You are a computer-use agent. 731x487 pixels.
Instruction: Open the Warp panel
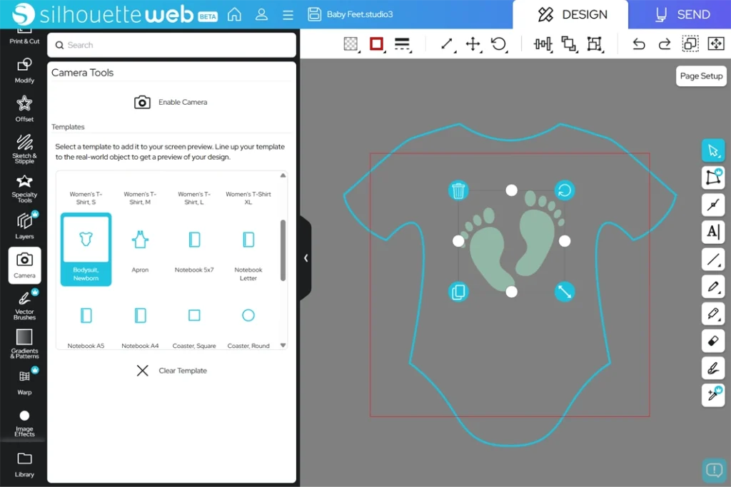24,381
